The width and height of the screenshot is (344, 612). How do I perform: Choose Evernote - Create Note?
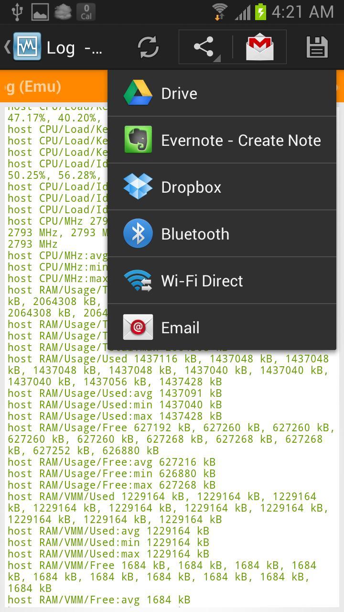pos(222,140)
